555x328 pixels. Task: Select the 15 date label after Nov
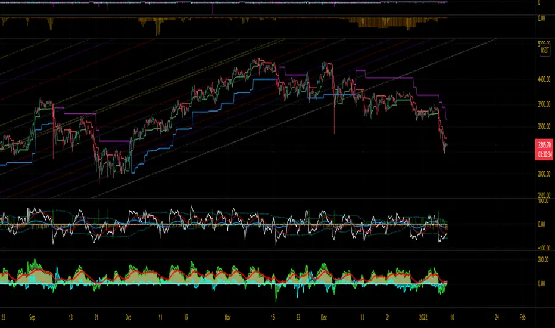click(x=272, y=318)
